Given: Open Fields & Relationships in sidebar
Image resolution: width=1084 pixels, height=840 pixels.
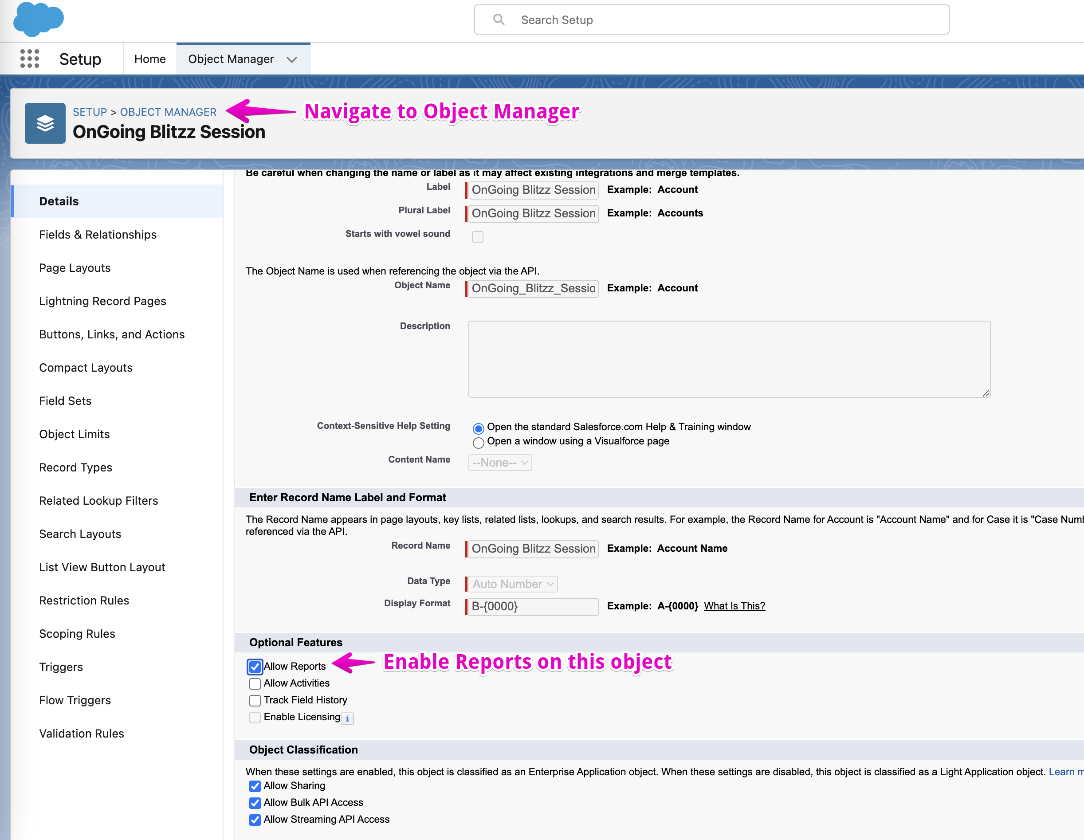Looking at the screenshot, I should click(x=98, y=235).
